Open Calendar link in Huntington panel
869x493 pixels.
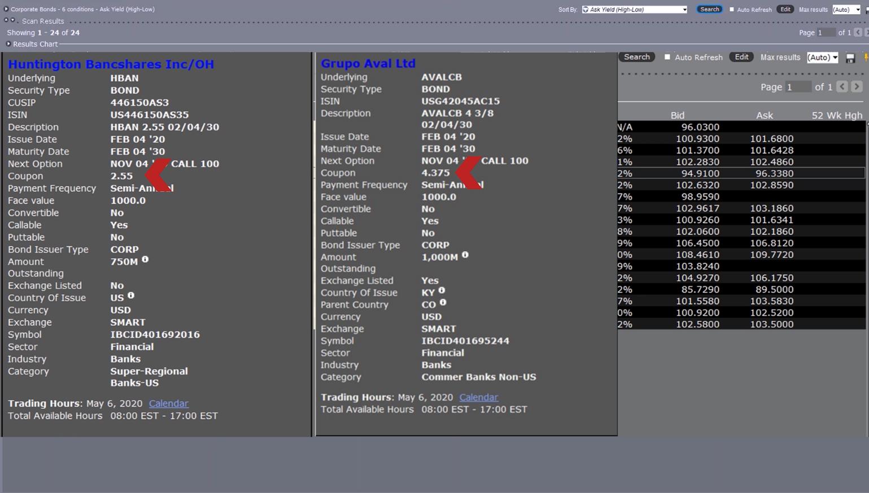[168, 403]
